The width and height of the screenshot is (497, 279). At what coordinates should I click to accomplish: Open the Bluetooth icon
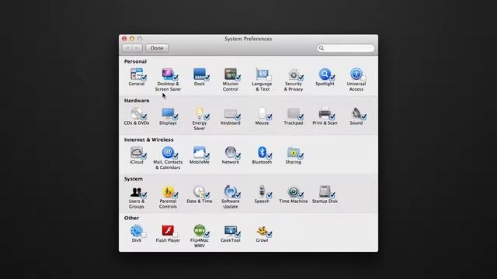[262, 153]
